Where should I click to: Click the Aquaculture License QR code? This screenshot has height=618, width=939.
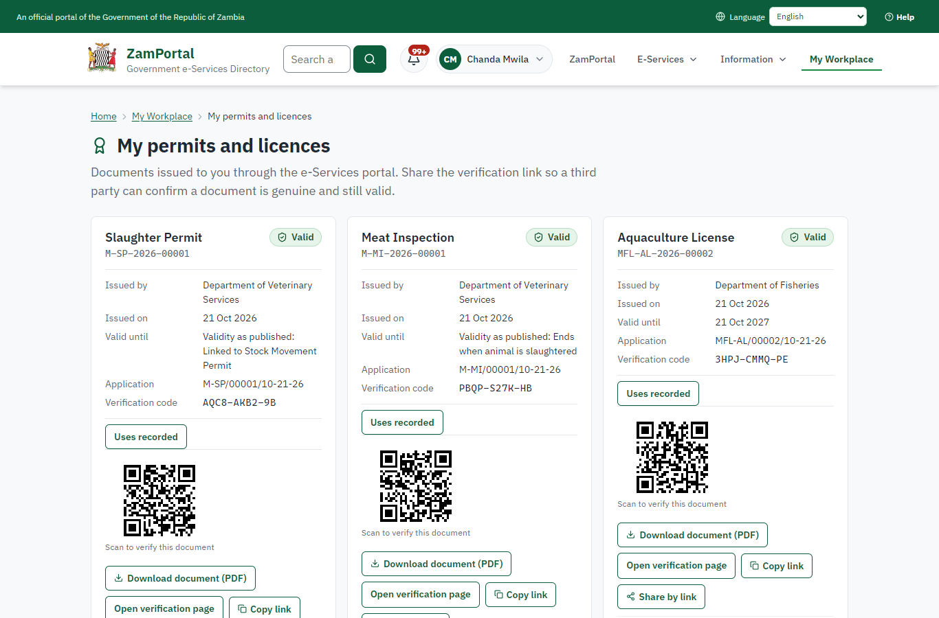672,457
